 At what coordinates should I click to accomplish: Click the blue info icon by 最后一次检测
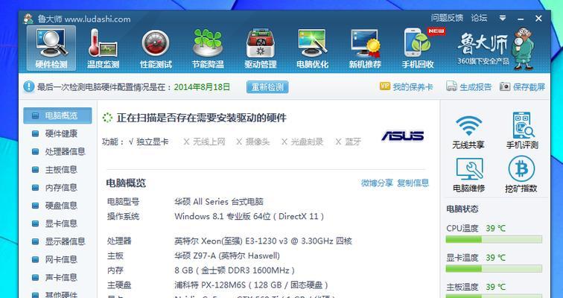(29, 86)
